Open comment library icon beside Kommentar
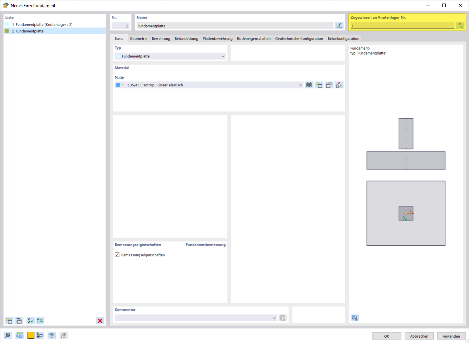Screen dimensions: 469x343 click(x=283, y=318)
